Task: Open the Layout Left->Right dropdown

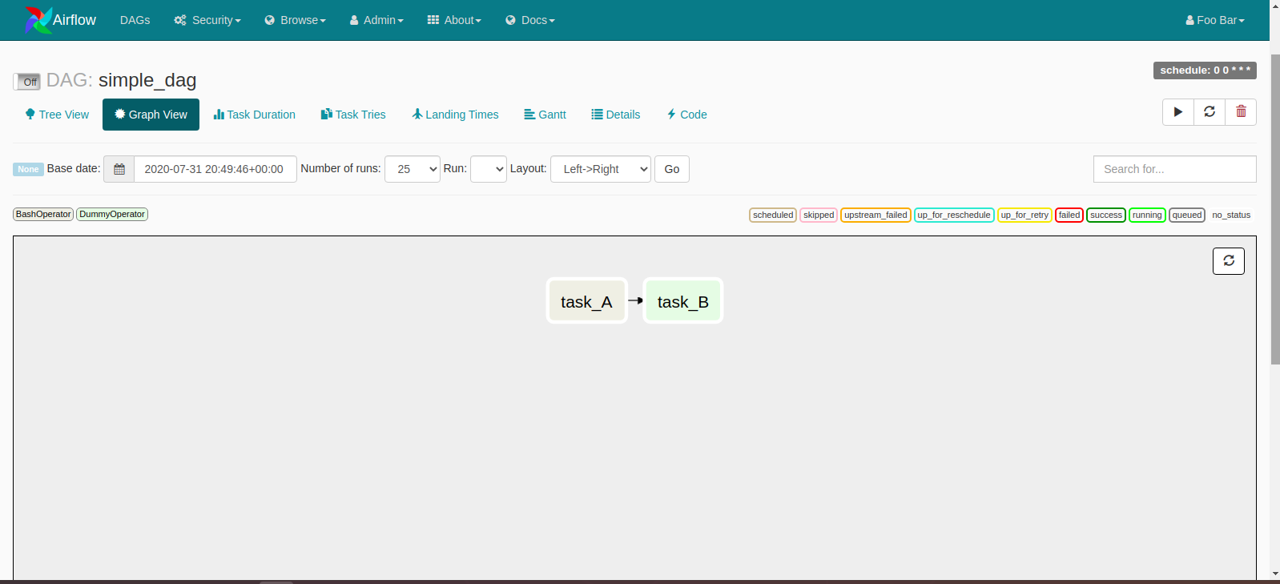Action: pyautogui.click(x=600, y=169)
